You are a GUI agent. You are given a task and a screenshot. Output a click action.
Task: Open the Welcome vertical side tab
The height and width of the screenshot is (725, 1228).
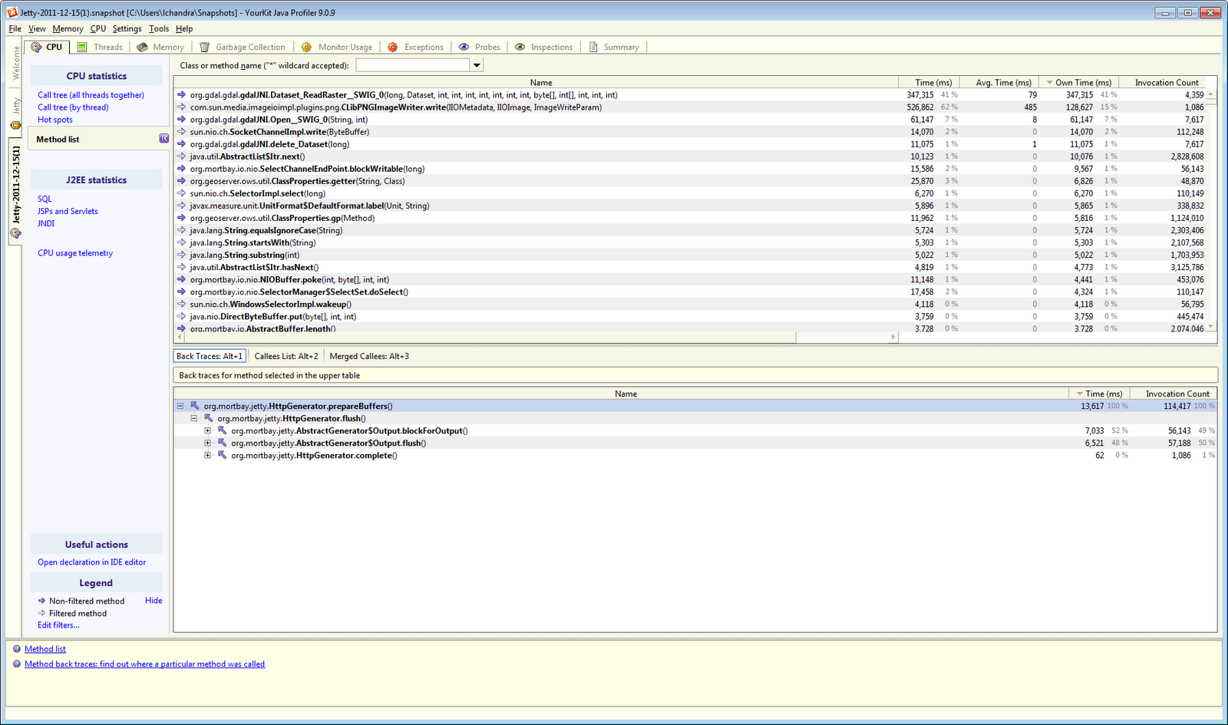[16, 64]
